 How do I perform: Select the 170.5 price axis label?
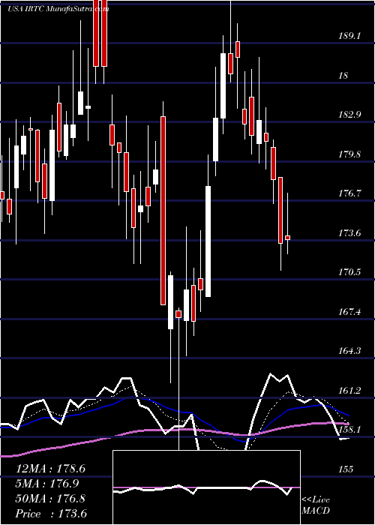pos(348,271)
